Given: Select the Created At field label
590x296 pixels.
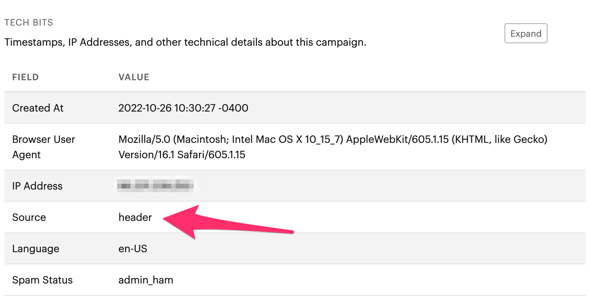Looking at the screenshot, I should (x=38, y=108).
